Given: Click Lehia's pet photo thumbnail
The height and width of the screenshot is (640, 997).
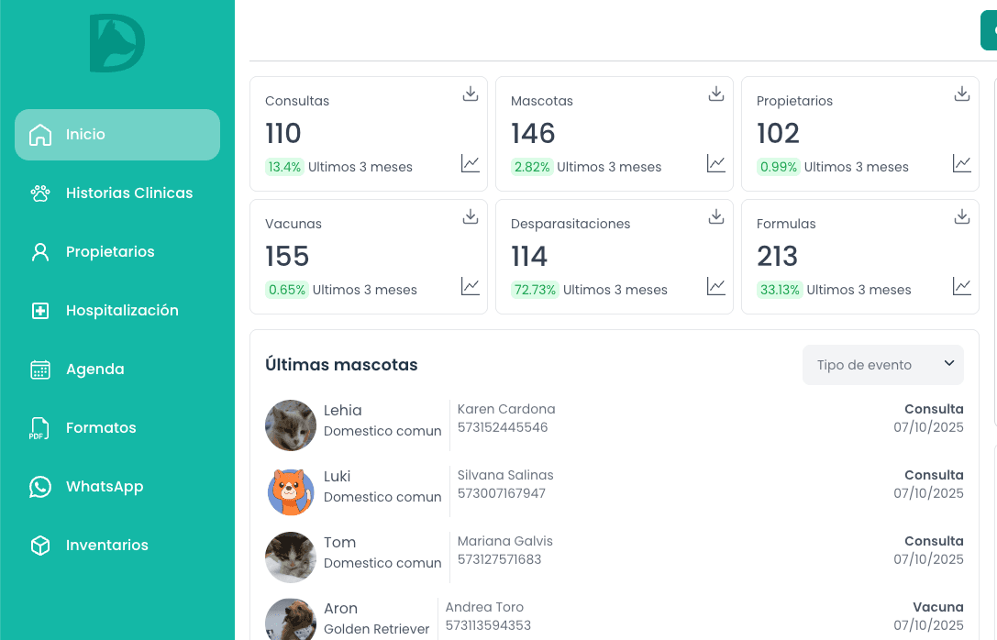Looking at the screenshot, I should coord(291,425).
